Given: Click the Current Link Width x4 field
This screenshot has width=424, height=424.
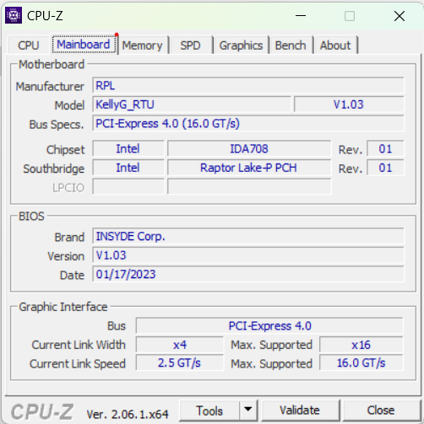Looking at the screenshot, I should (x=180, y=345).
